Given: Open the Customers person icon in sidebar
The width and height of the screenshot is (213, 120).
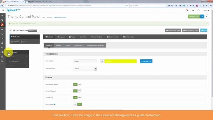Looking at the screenshot, I should (x=2, y=43).
